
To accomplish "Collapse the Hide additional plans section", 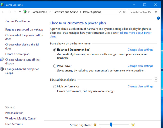I will (156, 80).
